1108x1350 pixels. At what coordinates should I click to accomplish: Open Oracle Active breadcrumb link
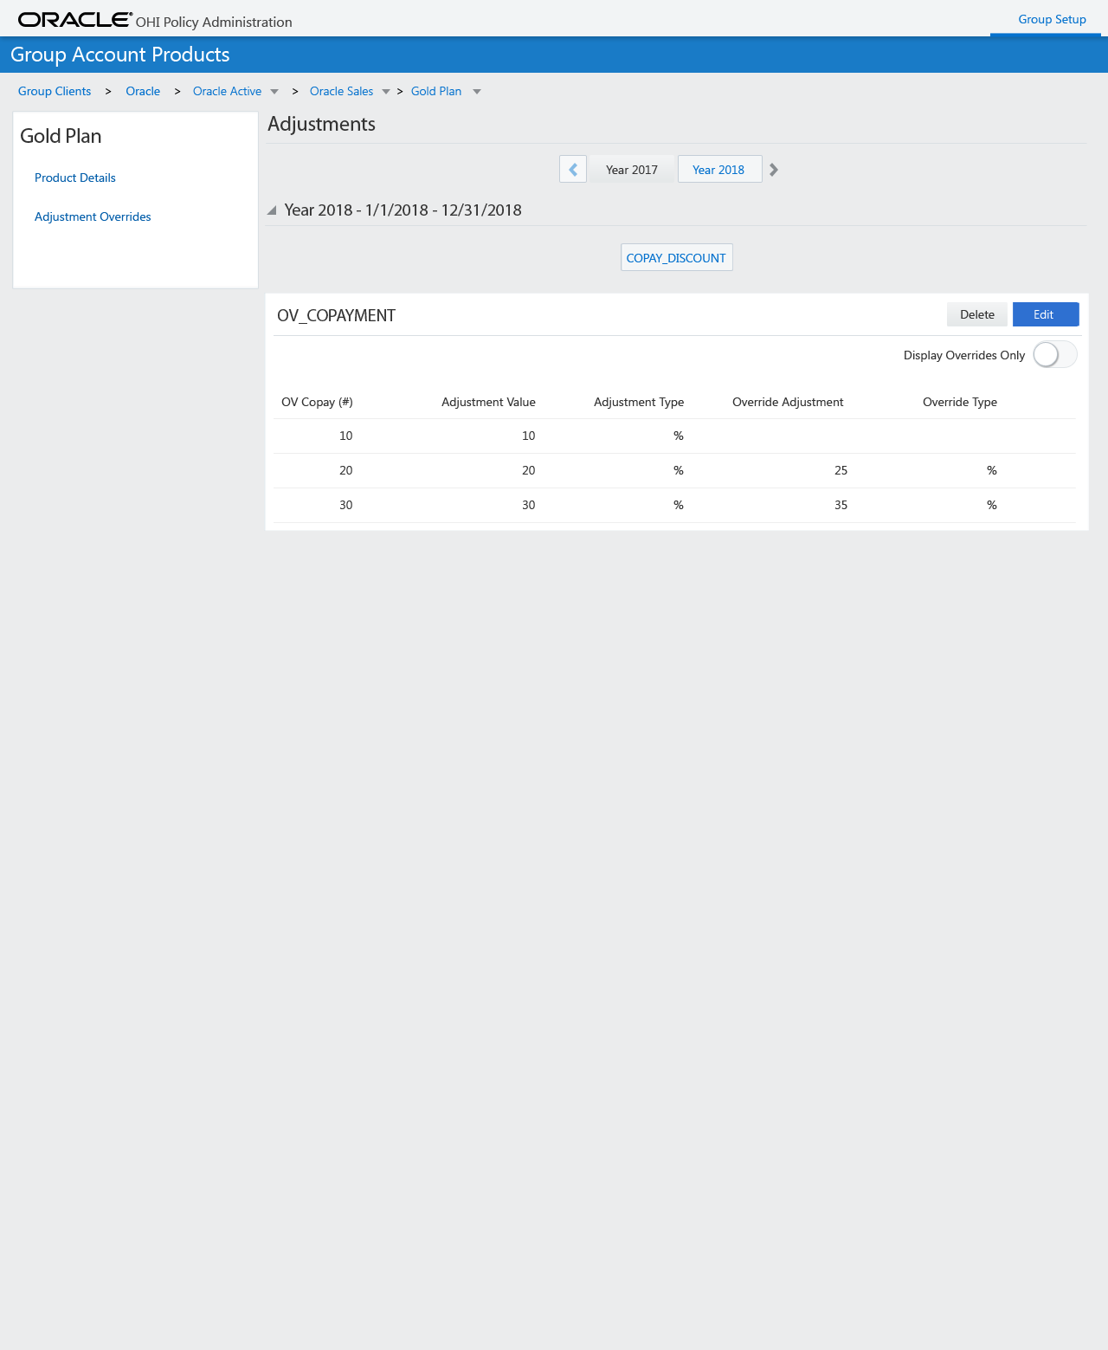coord(227,91)
